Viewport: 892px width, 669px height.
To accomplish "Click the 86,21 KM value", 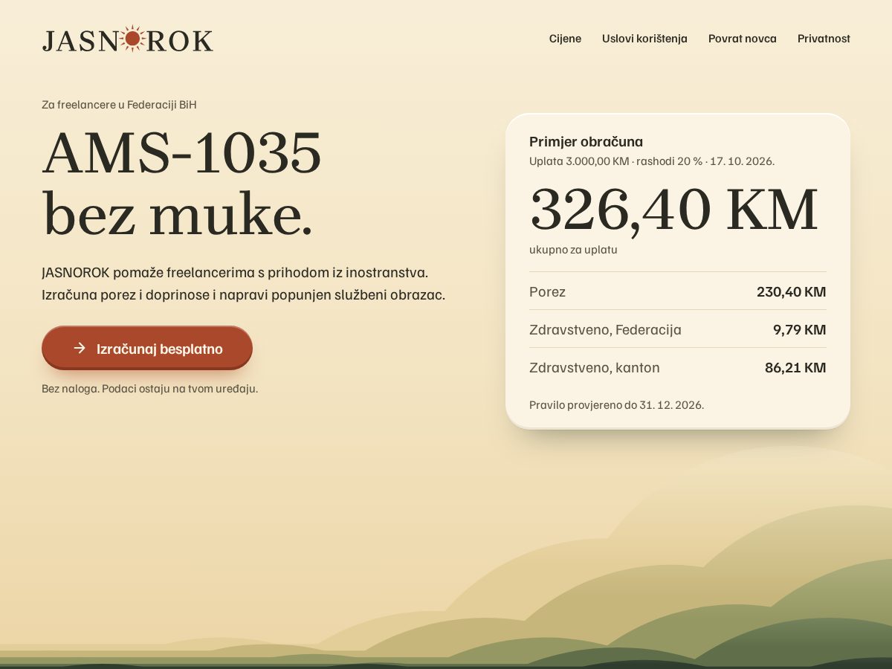I will tap(795, 367).
